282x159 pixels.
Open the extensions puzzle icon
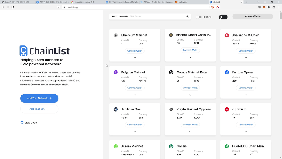click(x=269, y=7)
